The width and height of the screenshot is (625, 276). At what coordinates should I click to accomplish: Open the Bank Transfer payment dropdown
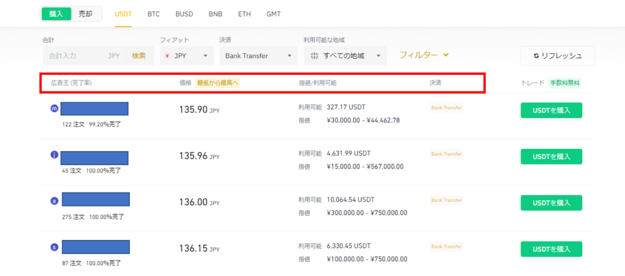[258, 56]
